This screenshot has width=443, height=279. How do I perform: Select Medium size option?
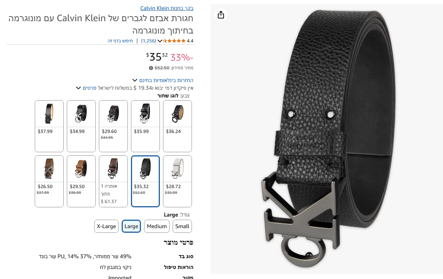click(157, 226)
